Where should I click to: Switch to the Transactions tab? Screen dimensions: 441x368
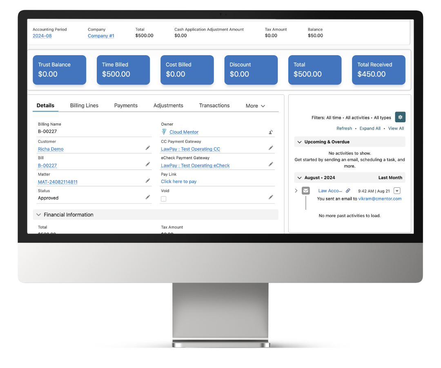(x=214, y=105)
